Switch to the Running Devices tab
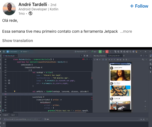The image size is (152, 127). tap(99, 56)
